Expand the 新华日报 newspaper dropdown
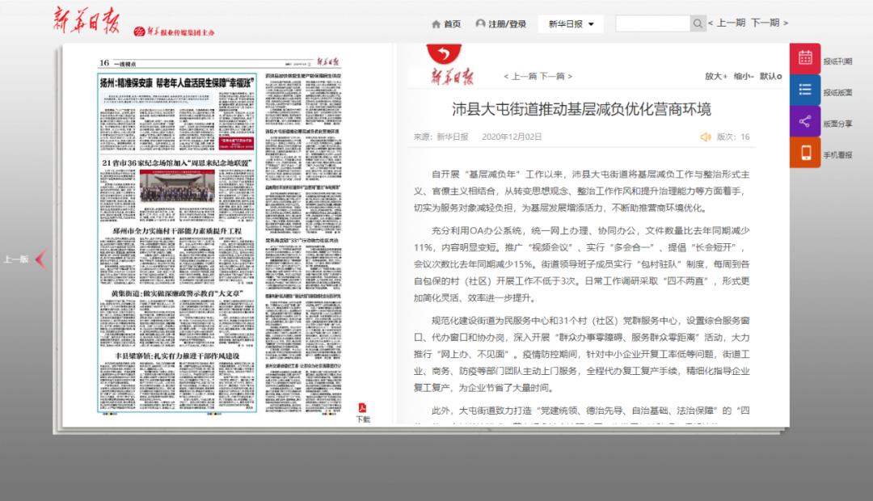 [x=571, y=23]
